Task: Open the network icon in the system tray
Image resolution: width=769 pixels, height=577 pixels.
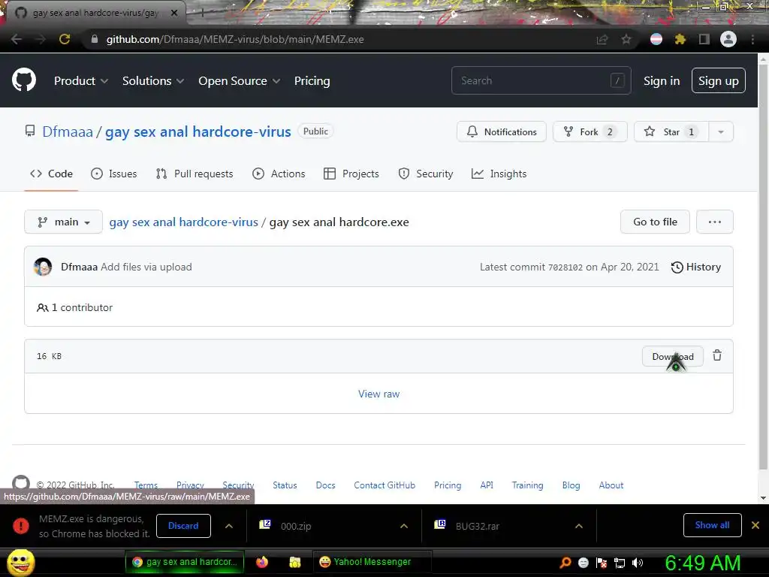Action: pos(620,563)
